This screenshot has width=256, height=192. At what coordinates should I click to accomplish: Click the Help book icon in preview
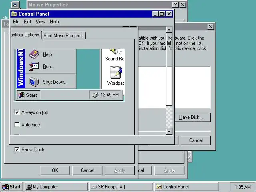pos(34,54)
